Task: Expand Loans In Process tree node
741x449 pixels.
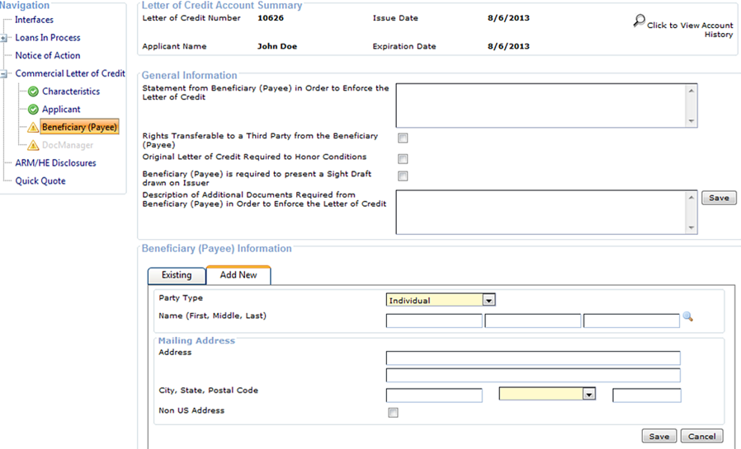Action: click(x=3, y=38)
